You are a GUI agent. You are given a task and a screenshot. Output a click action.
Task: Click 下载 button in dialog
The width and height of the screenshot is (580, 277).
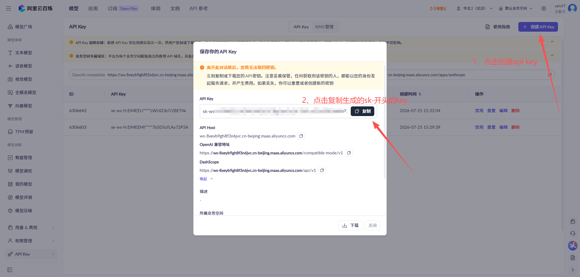350,225
